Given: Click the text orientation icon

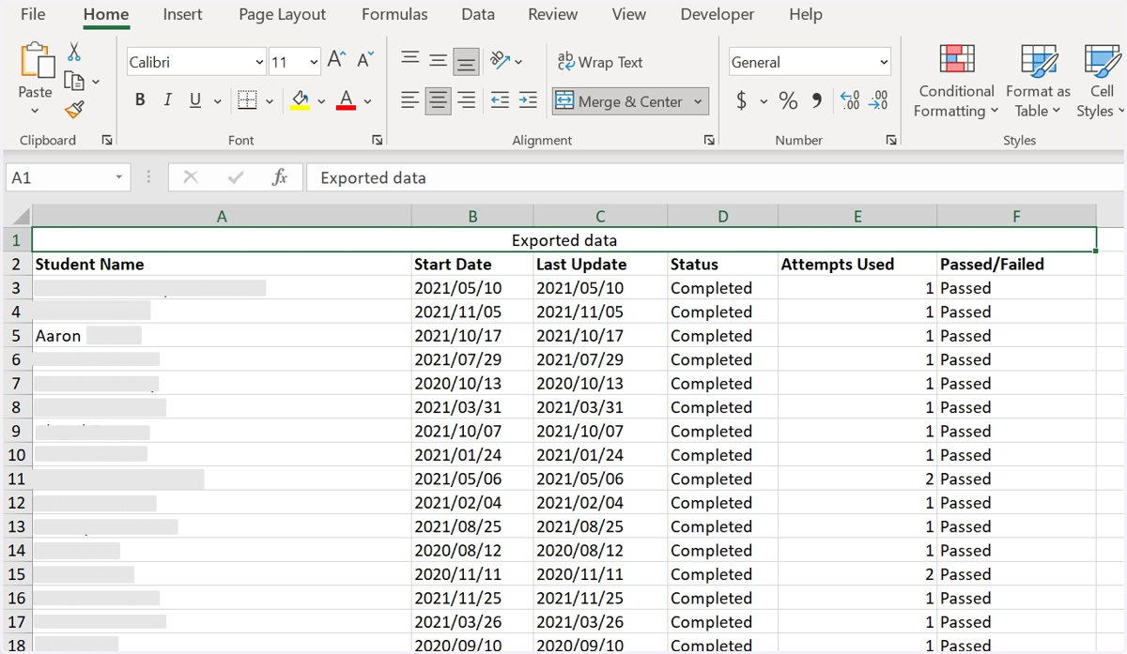Looking at the screenshot, I should [501, 61].
